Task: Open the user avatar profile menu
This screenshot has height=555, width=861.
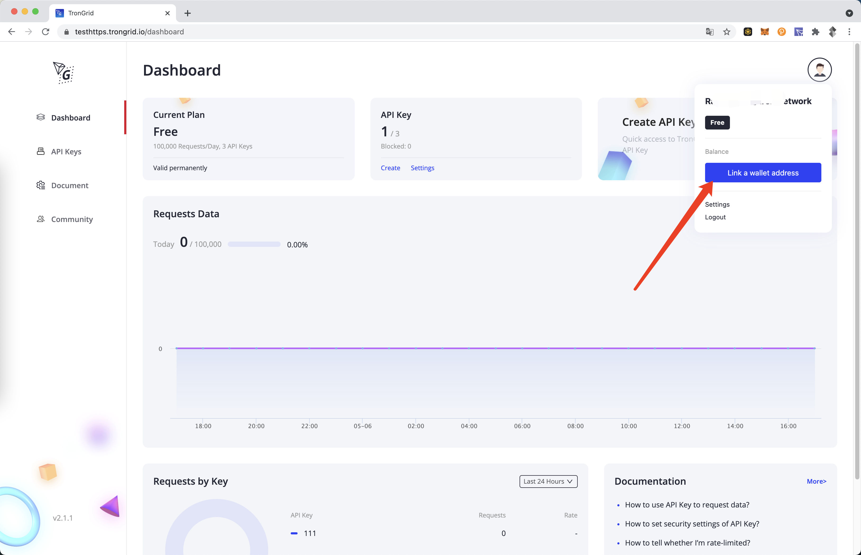Action: point(819,70)
